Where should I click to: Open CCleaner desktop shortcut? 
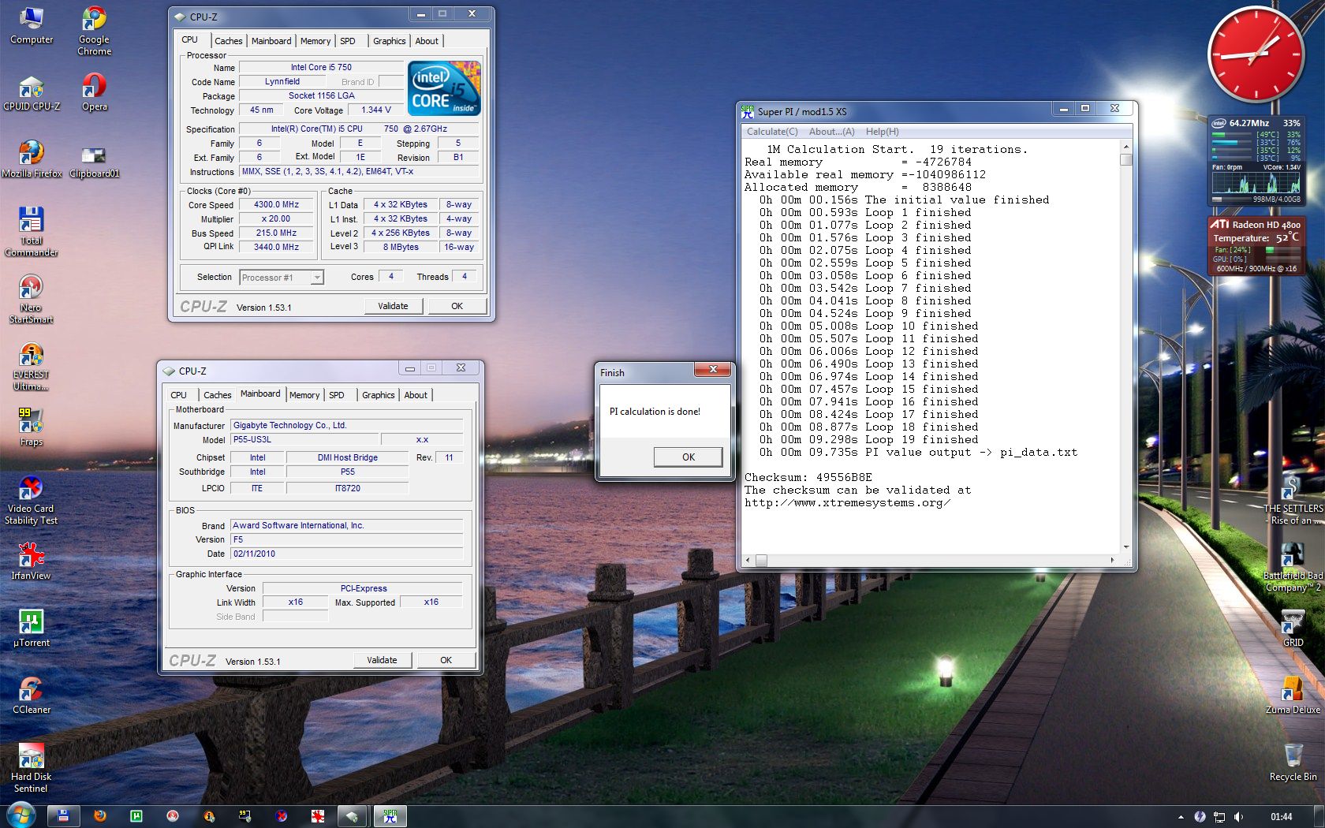(x=32, y=696)
